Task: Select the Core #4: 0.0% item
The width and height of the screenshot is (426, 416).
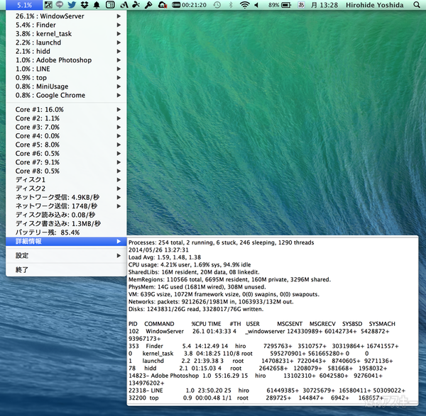Action: (66, 136)
